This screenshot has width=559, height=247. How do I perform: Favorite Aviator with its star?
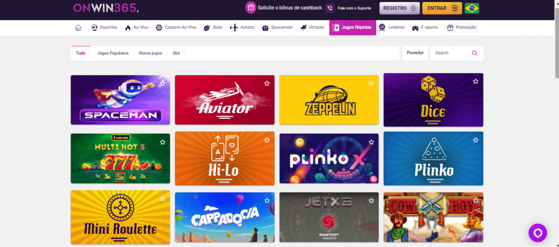click(266, 83)
